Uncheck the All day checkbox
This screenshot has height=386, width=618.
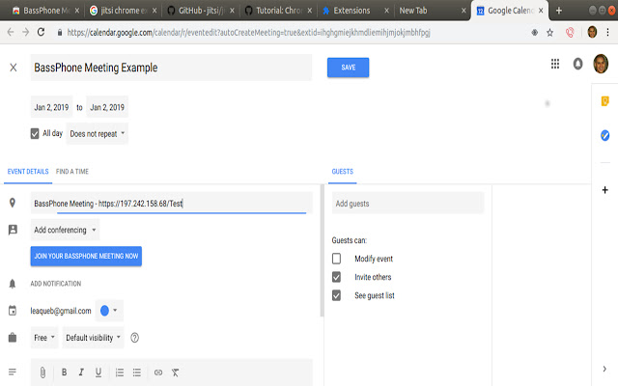click(x=35, y=133)
